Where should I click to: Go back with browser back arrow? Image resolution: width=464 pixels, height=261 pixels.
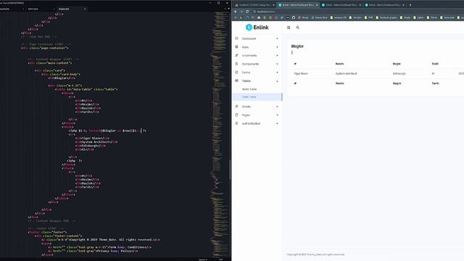(x=236, y=12)
